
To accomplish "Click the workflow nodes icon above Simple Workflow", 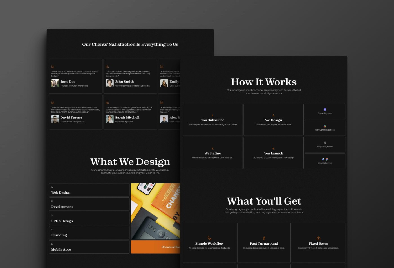I will (x=209, y=238).
